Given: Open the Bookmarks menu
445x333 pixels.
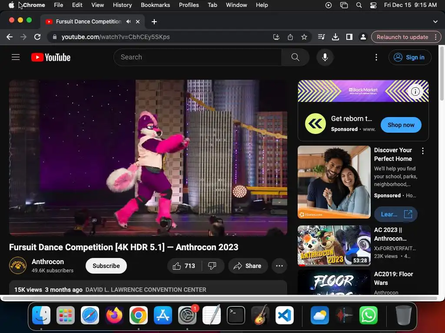Looking at the screenshot, I should click(155, 5).
